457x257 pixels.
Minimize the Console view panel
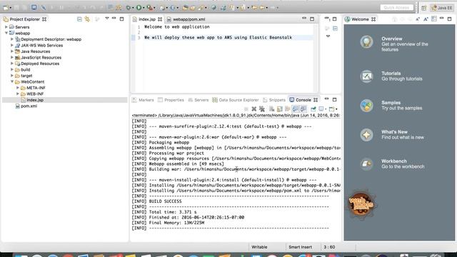tap(326, 99)
